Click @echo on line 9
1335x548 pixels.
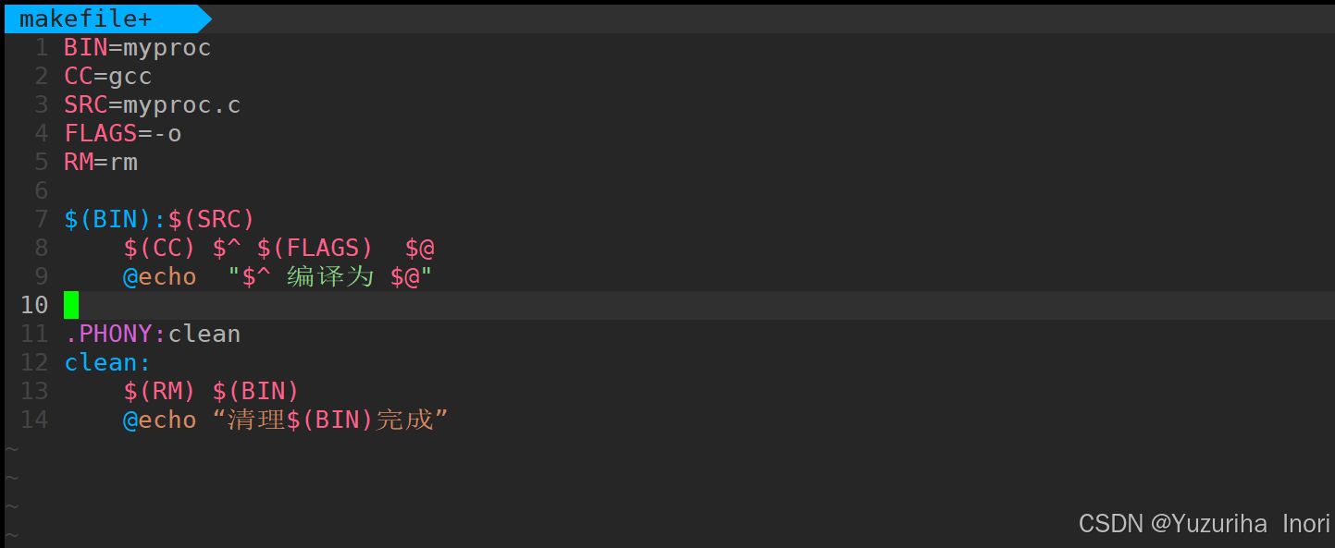[160, 276]
